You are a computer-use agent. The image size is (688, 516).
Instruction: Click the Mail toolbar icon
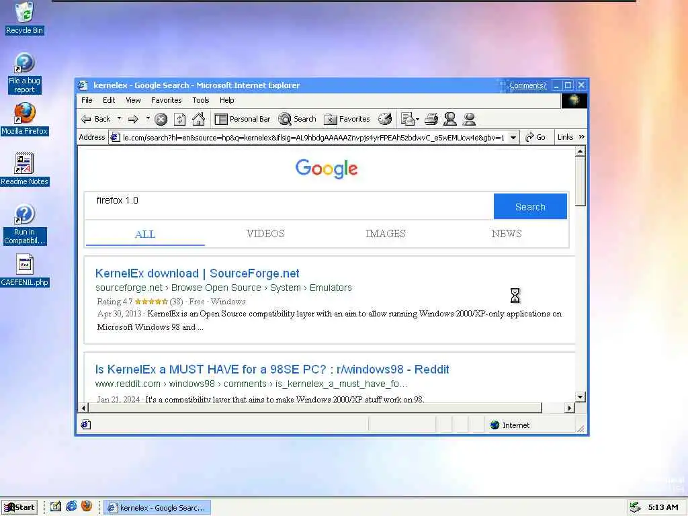(x=407, y=119)
